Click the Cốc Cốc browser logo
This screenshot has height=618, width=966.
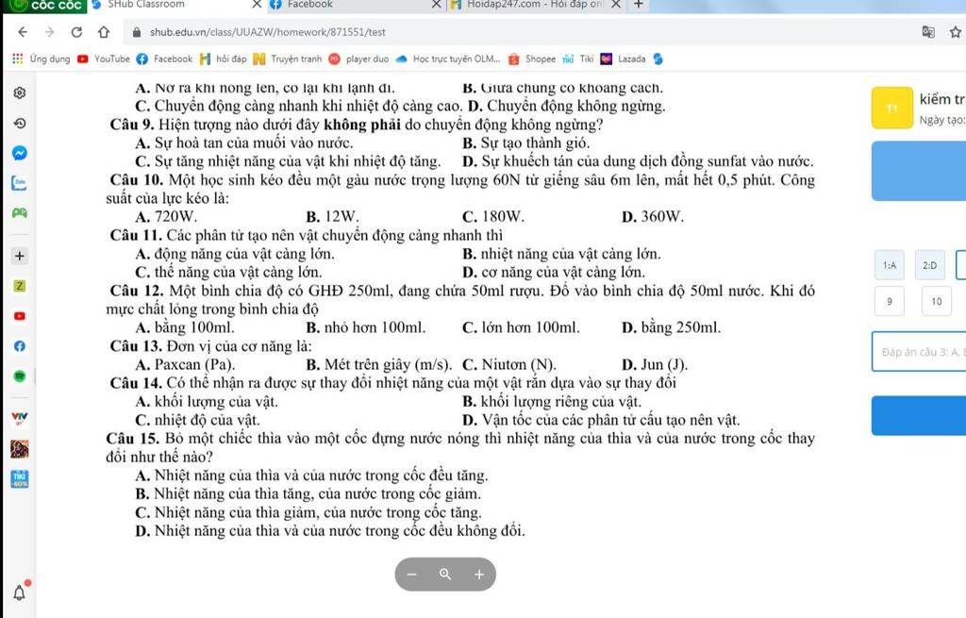click(x=45, y=5)
